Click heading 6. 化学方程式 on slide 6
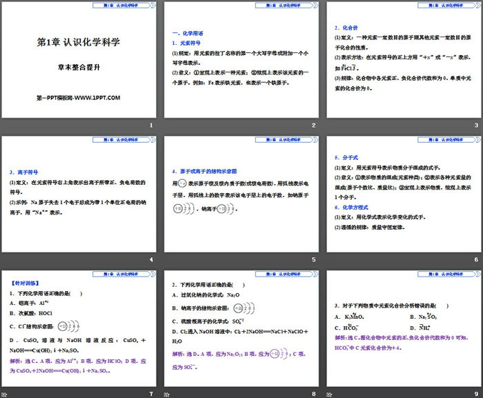This screenshot has width=483, height=398. 351,208
